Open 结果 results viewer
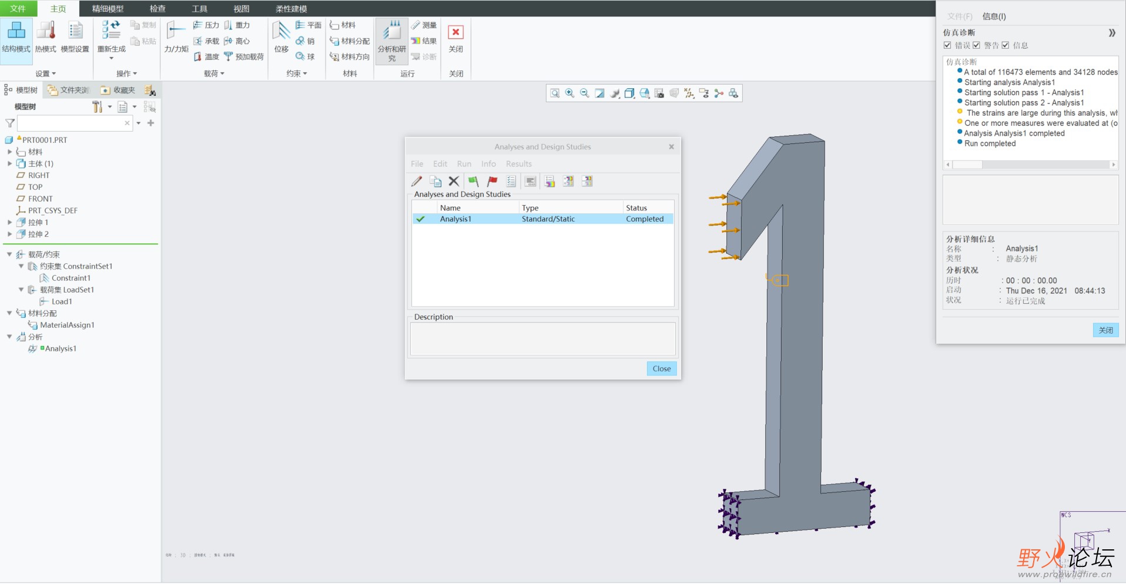Screen dimensions: 1126x584 point(424,41)
